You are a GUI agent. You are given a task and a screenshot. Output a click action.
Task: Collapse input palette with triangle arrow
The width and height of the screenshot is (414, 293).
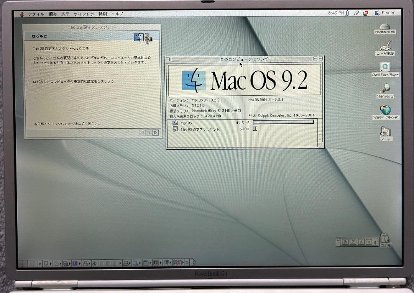click(x=375, y=242)
